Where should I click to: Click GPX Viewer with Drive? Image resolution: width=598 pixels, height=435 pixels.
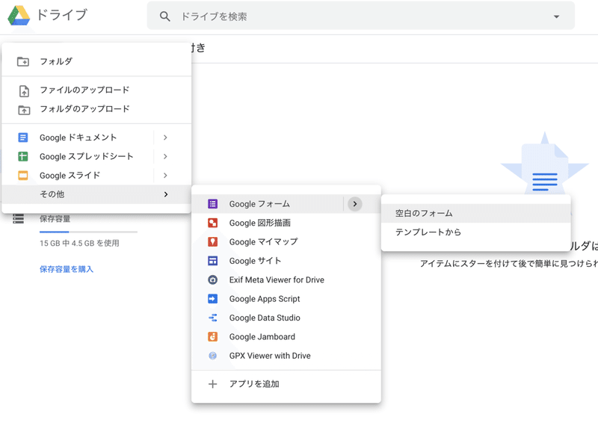[213, 355]
